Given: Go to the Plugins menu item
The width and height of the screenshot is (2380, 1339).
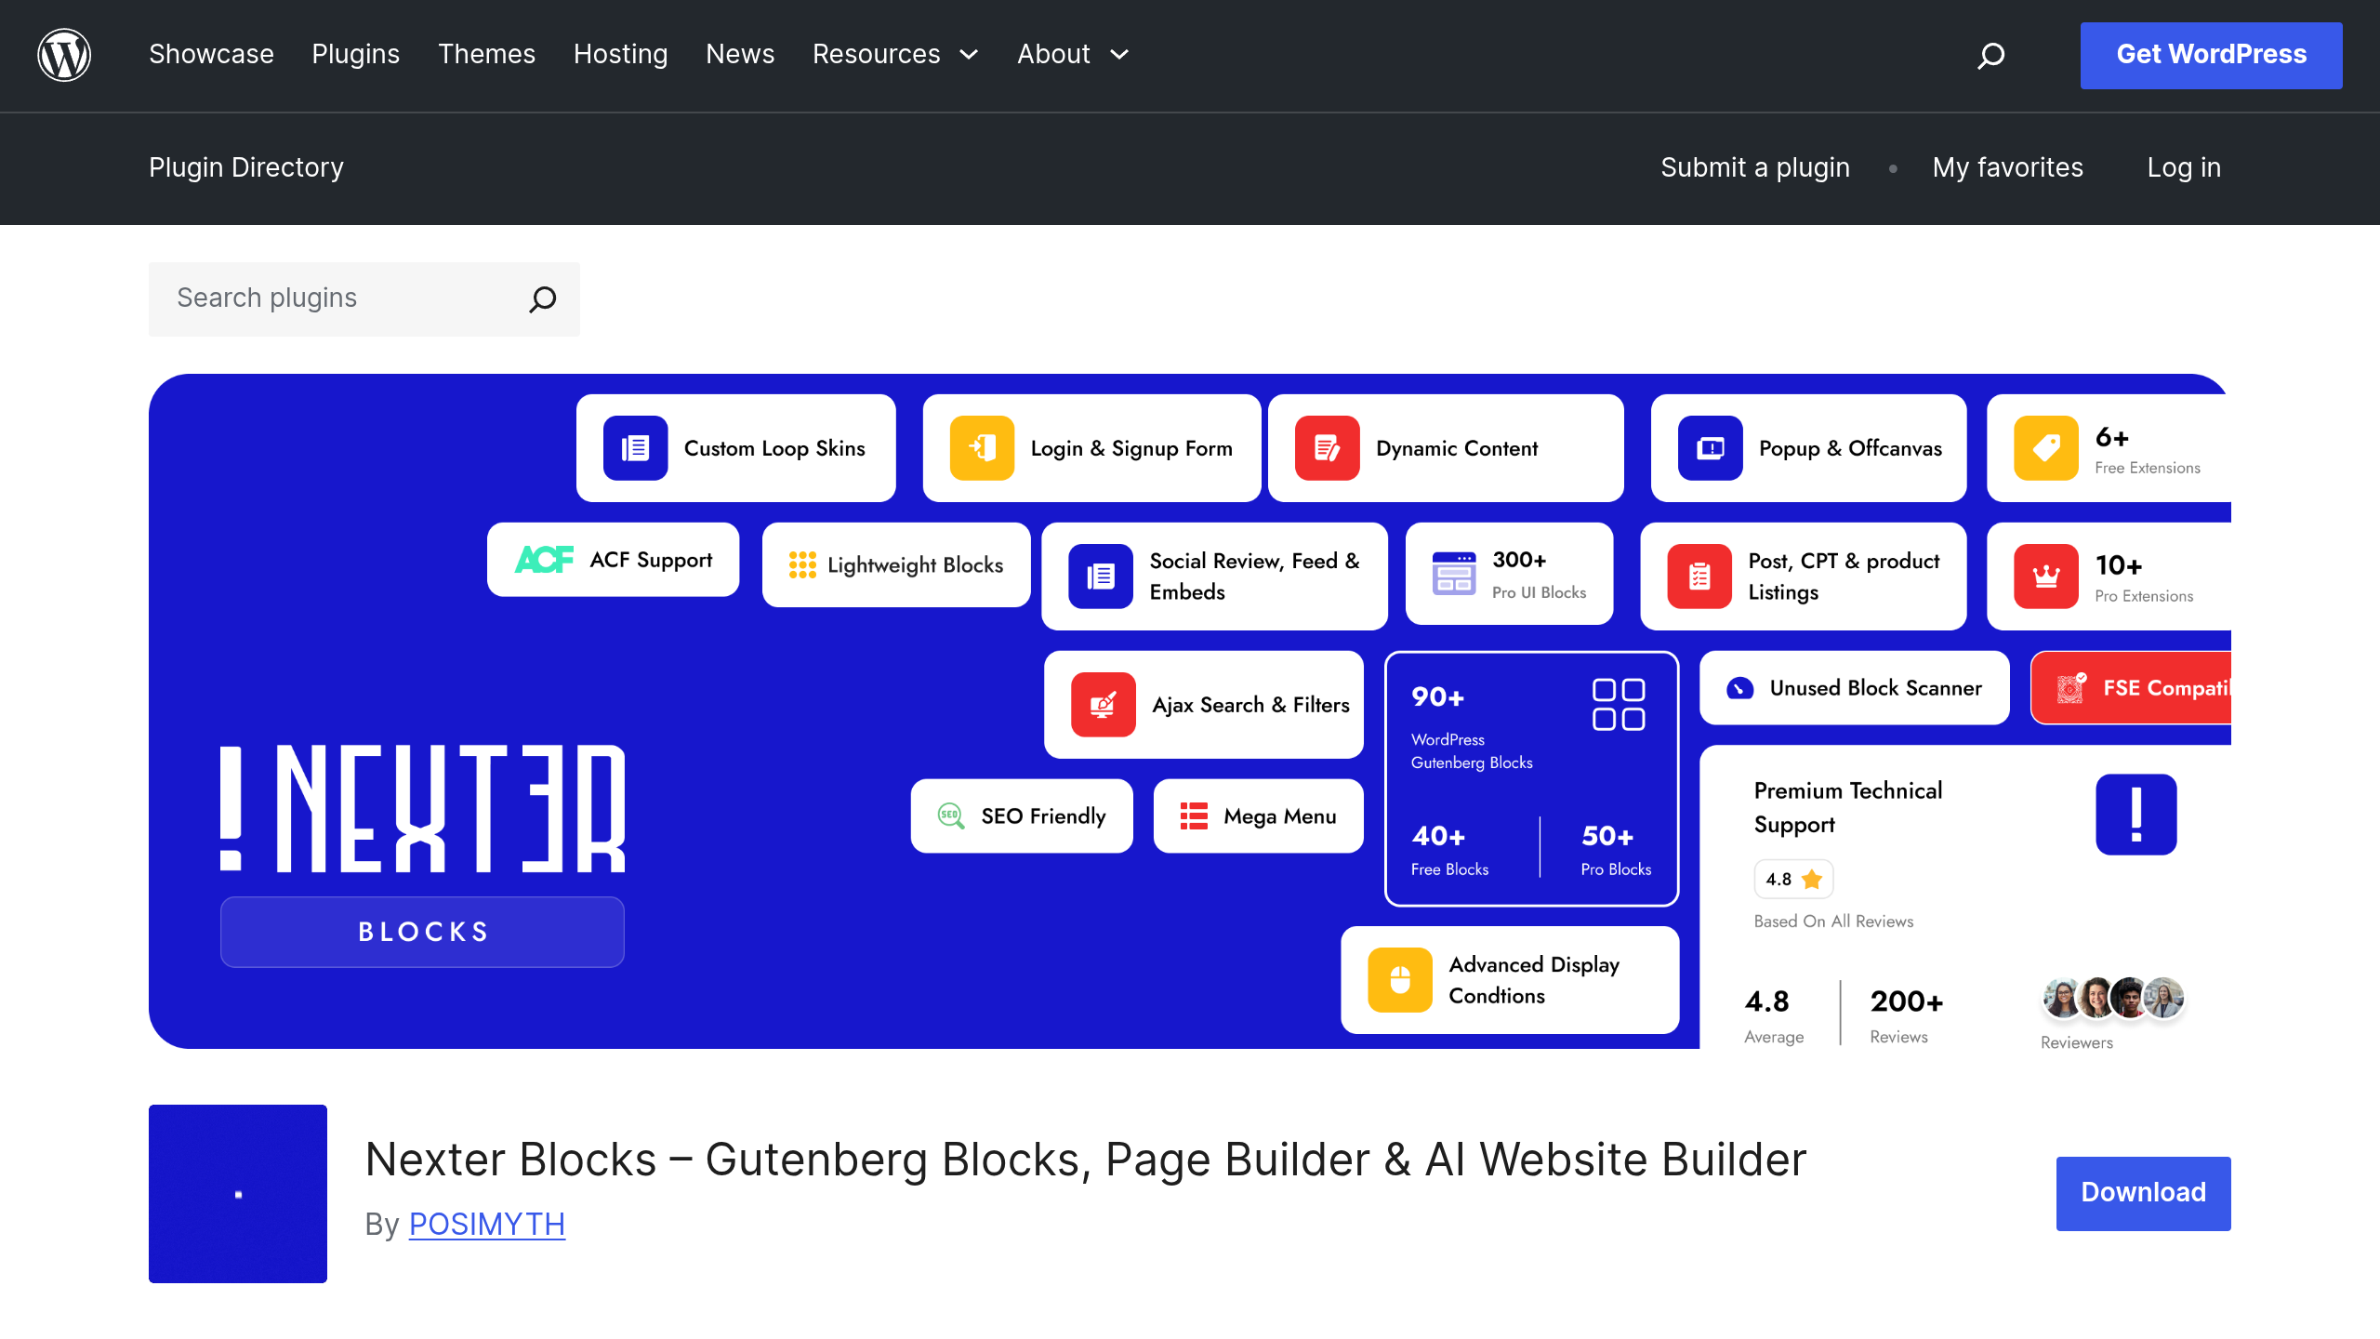Looking at the screenshot, I should [356, 55].
